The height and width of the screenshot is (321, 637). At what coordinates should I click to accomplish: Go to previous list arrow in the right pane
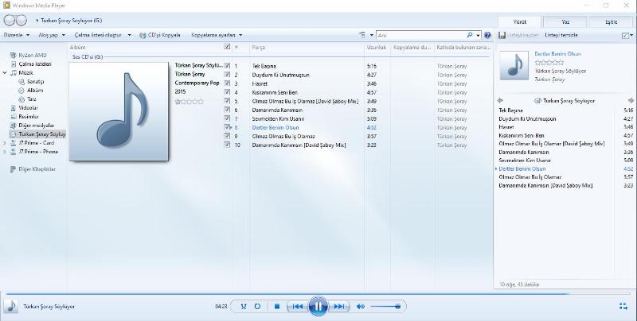[500, 100]
